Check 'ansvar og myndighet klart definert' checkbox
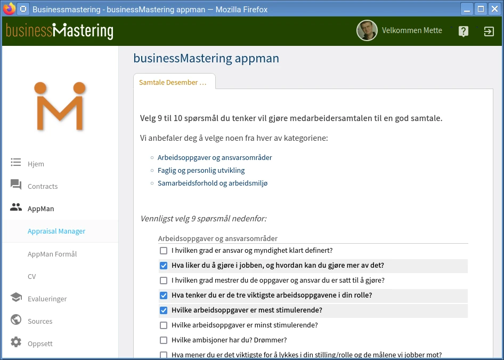 164,251
